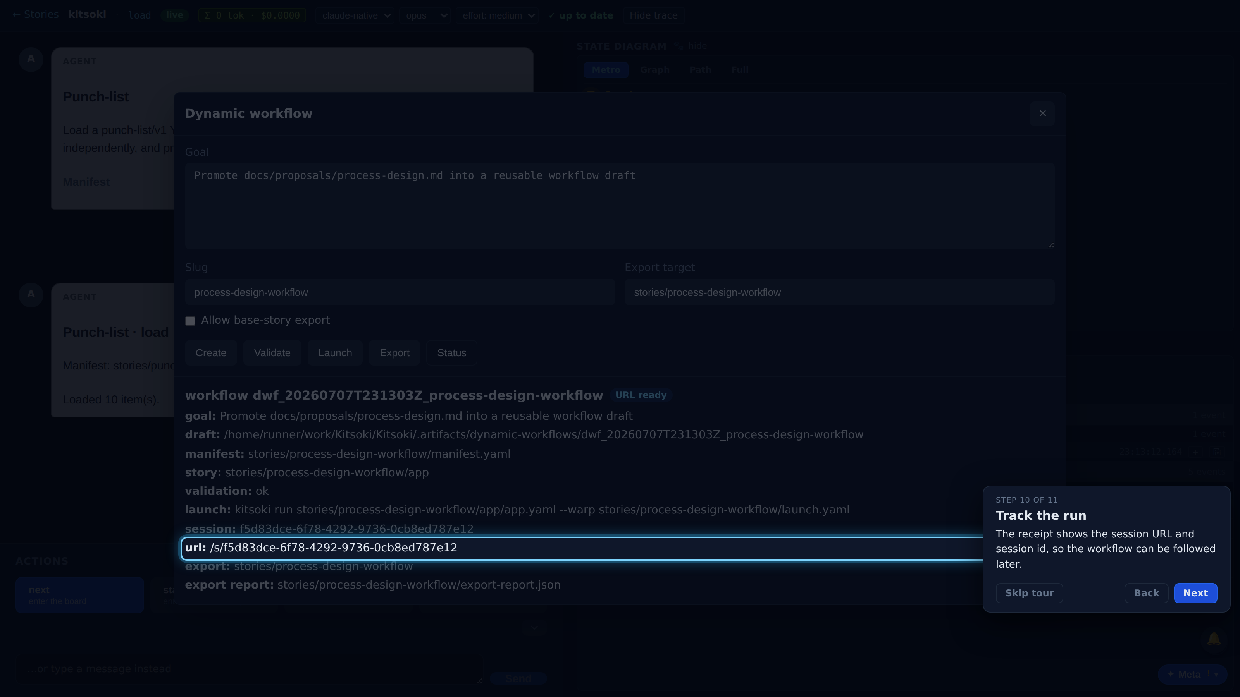1240x697 pixels.
Task: Click the Validate button
Action: (x=272, y=353)
